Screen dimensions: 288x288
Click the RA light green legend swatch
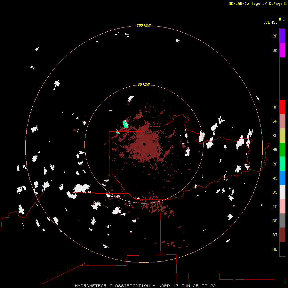283,164
